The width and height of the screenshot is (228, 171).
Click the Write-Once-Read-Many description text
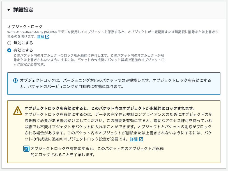coord(112,32)
